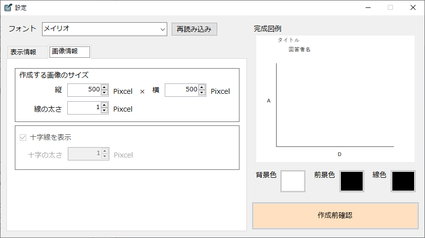Increase 線の太さ line thickness with up arrow
Screen dimensions: 425x238
coord(104,105)
